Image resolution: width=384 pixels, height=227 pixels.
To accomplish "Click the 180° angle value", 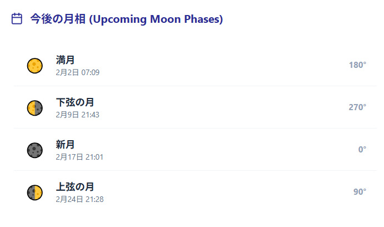I will [x=357, y=65].
